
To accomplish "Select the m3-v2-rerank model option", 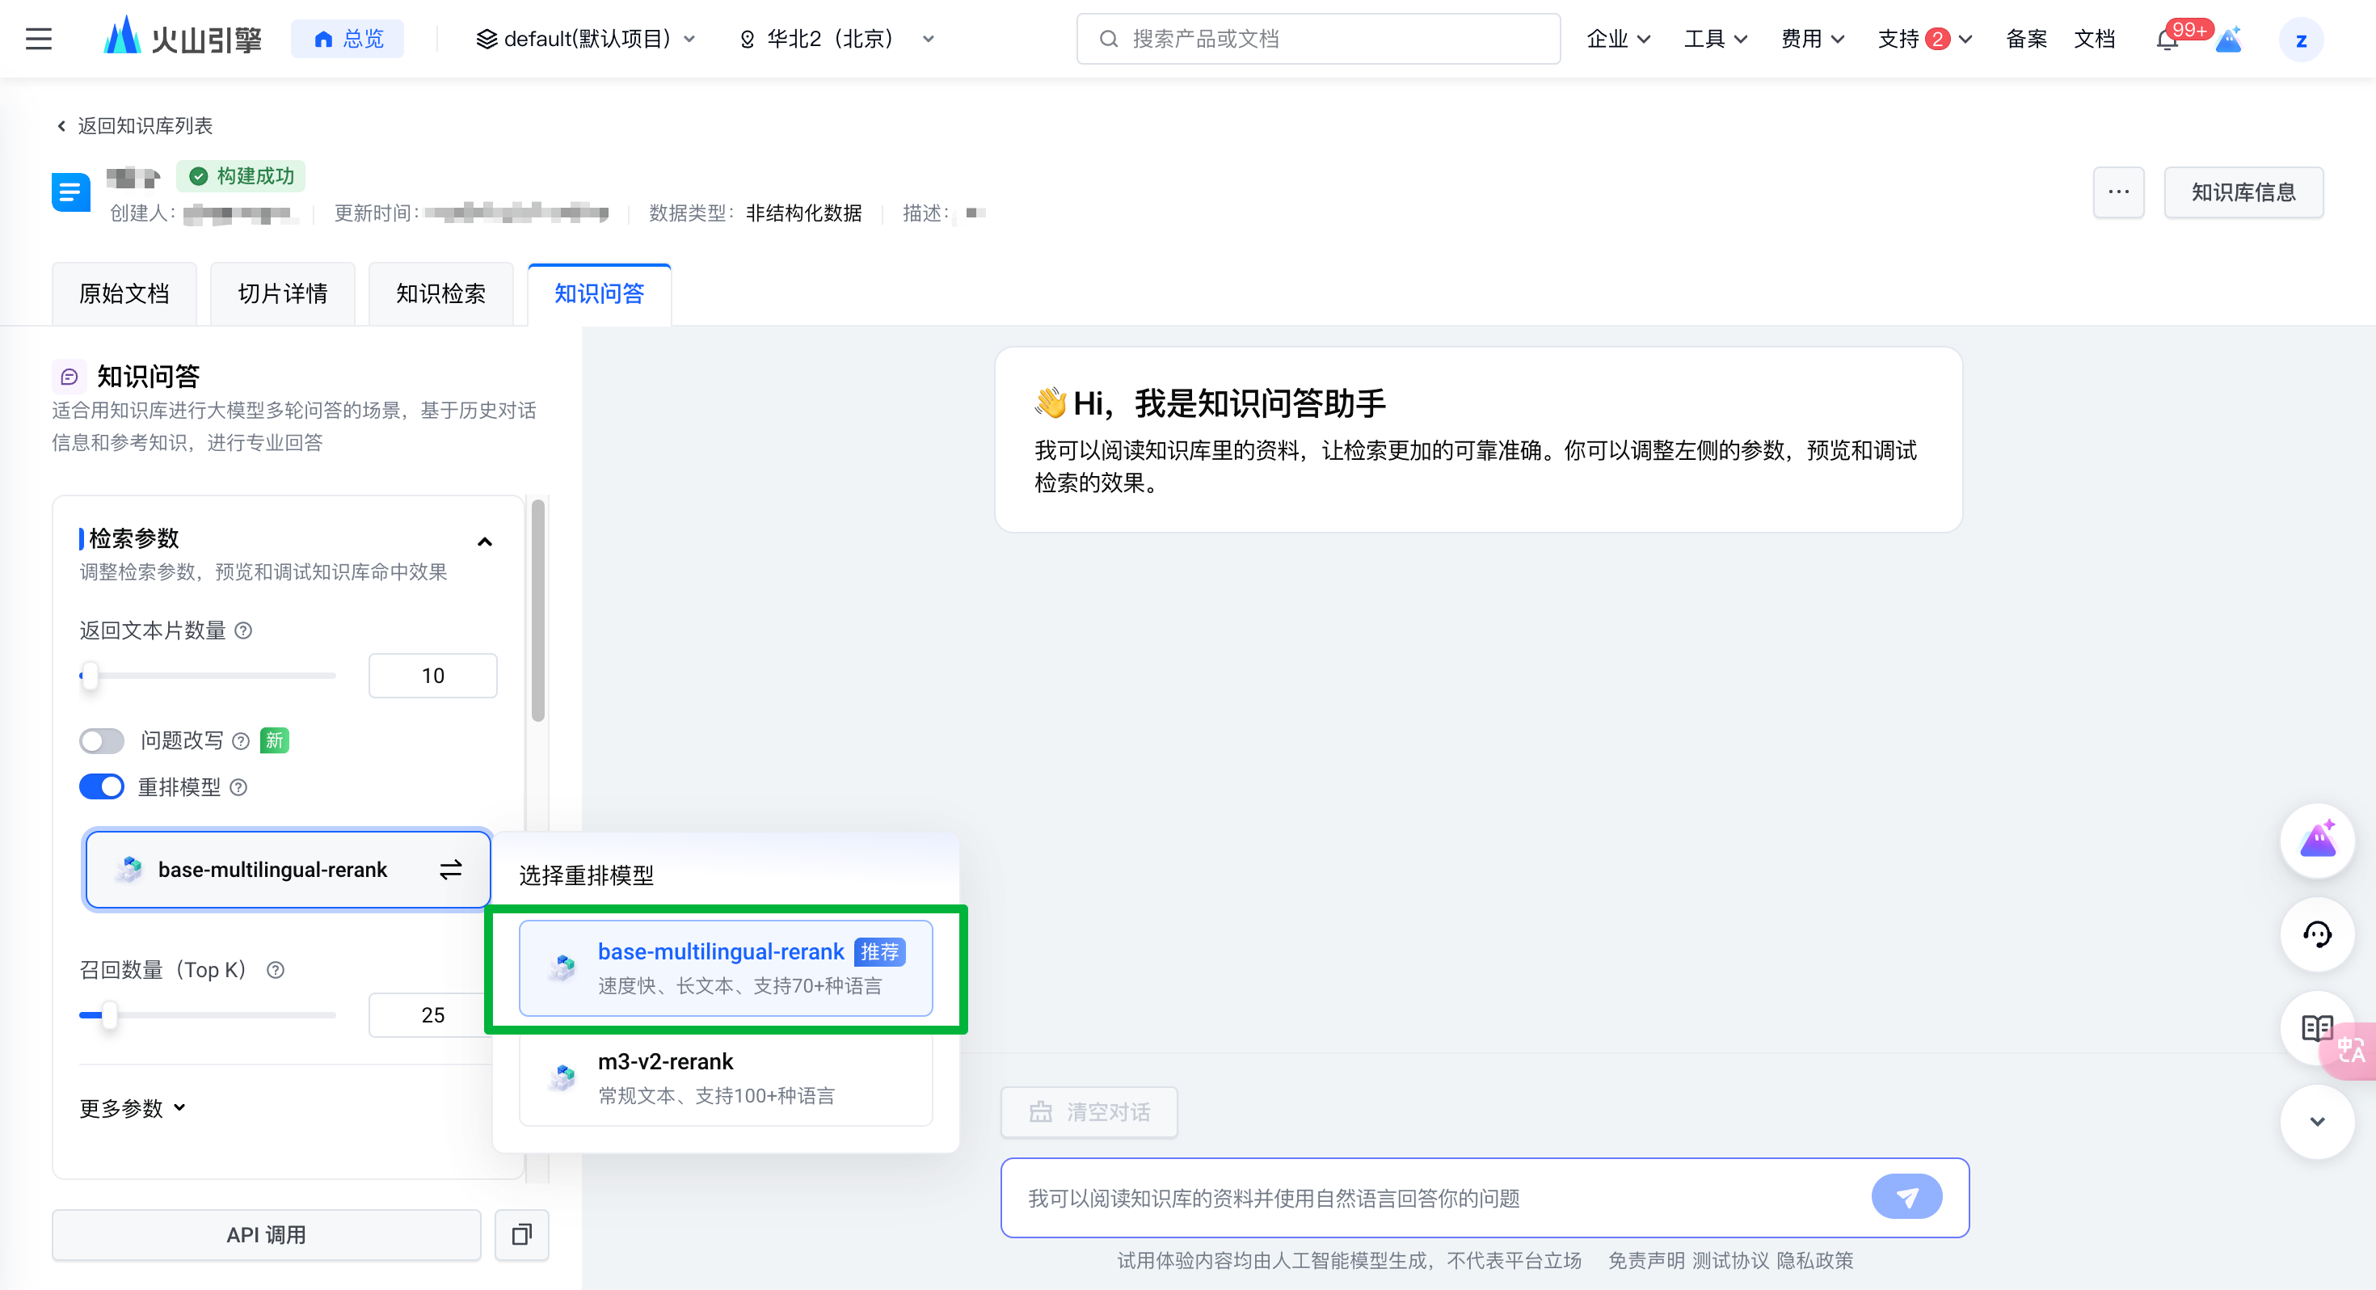I will coord(726,1077).
